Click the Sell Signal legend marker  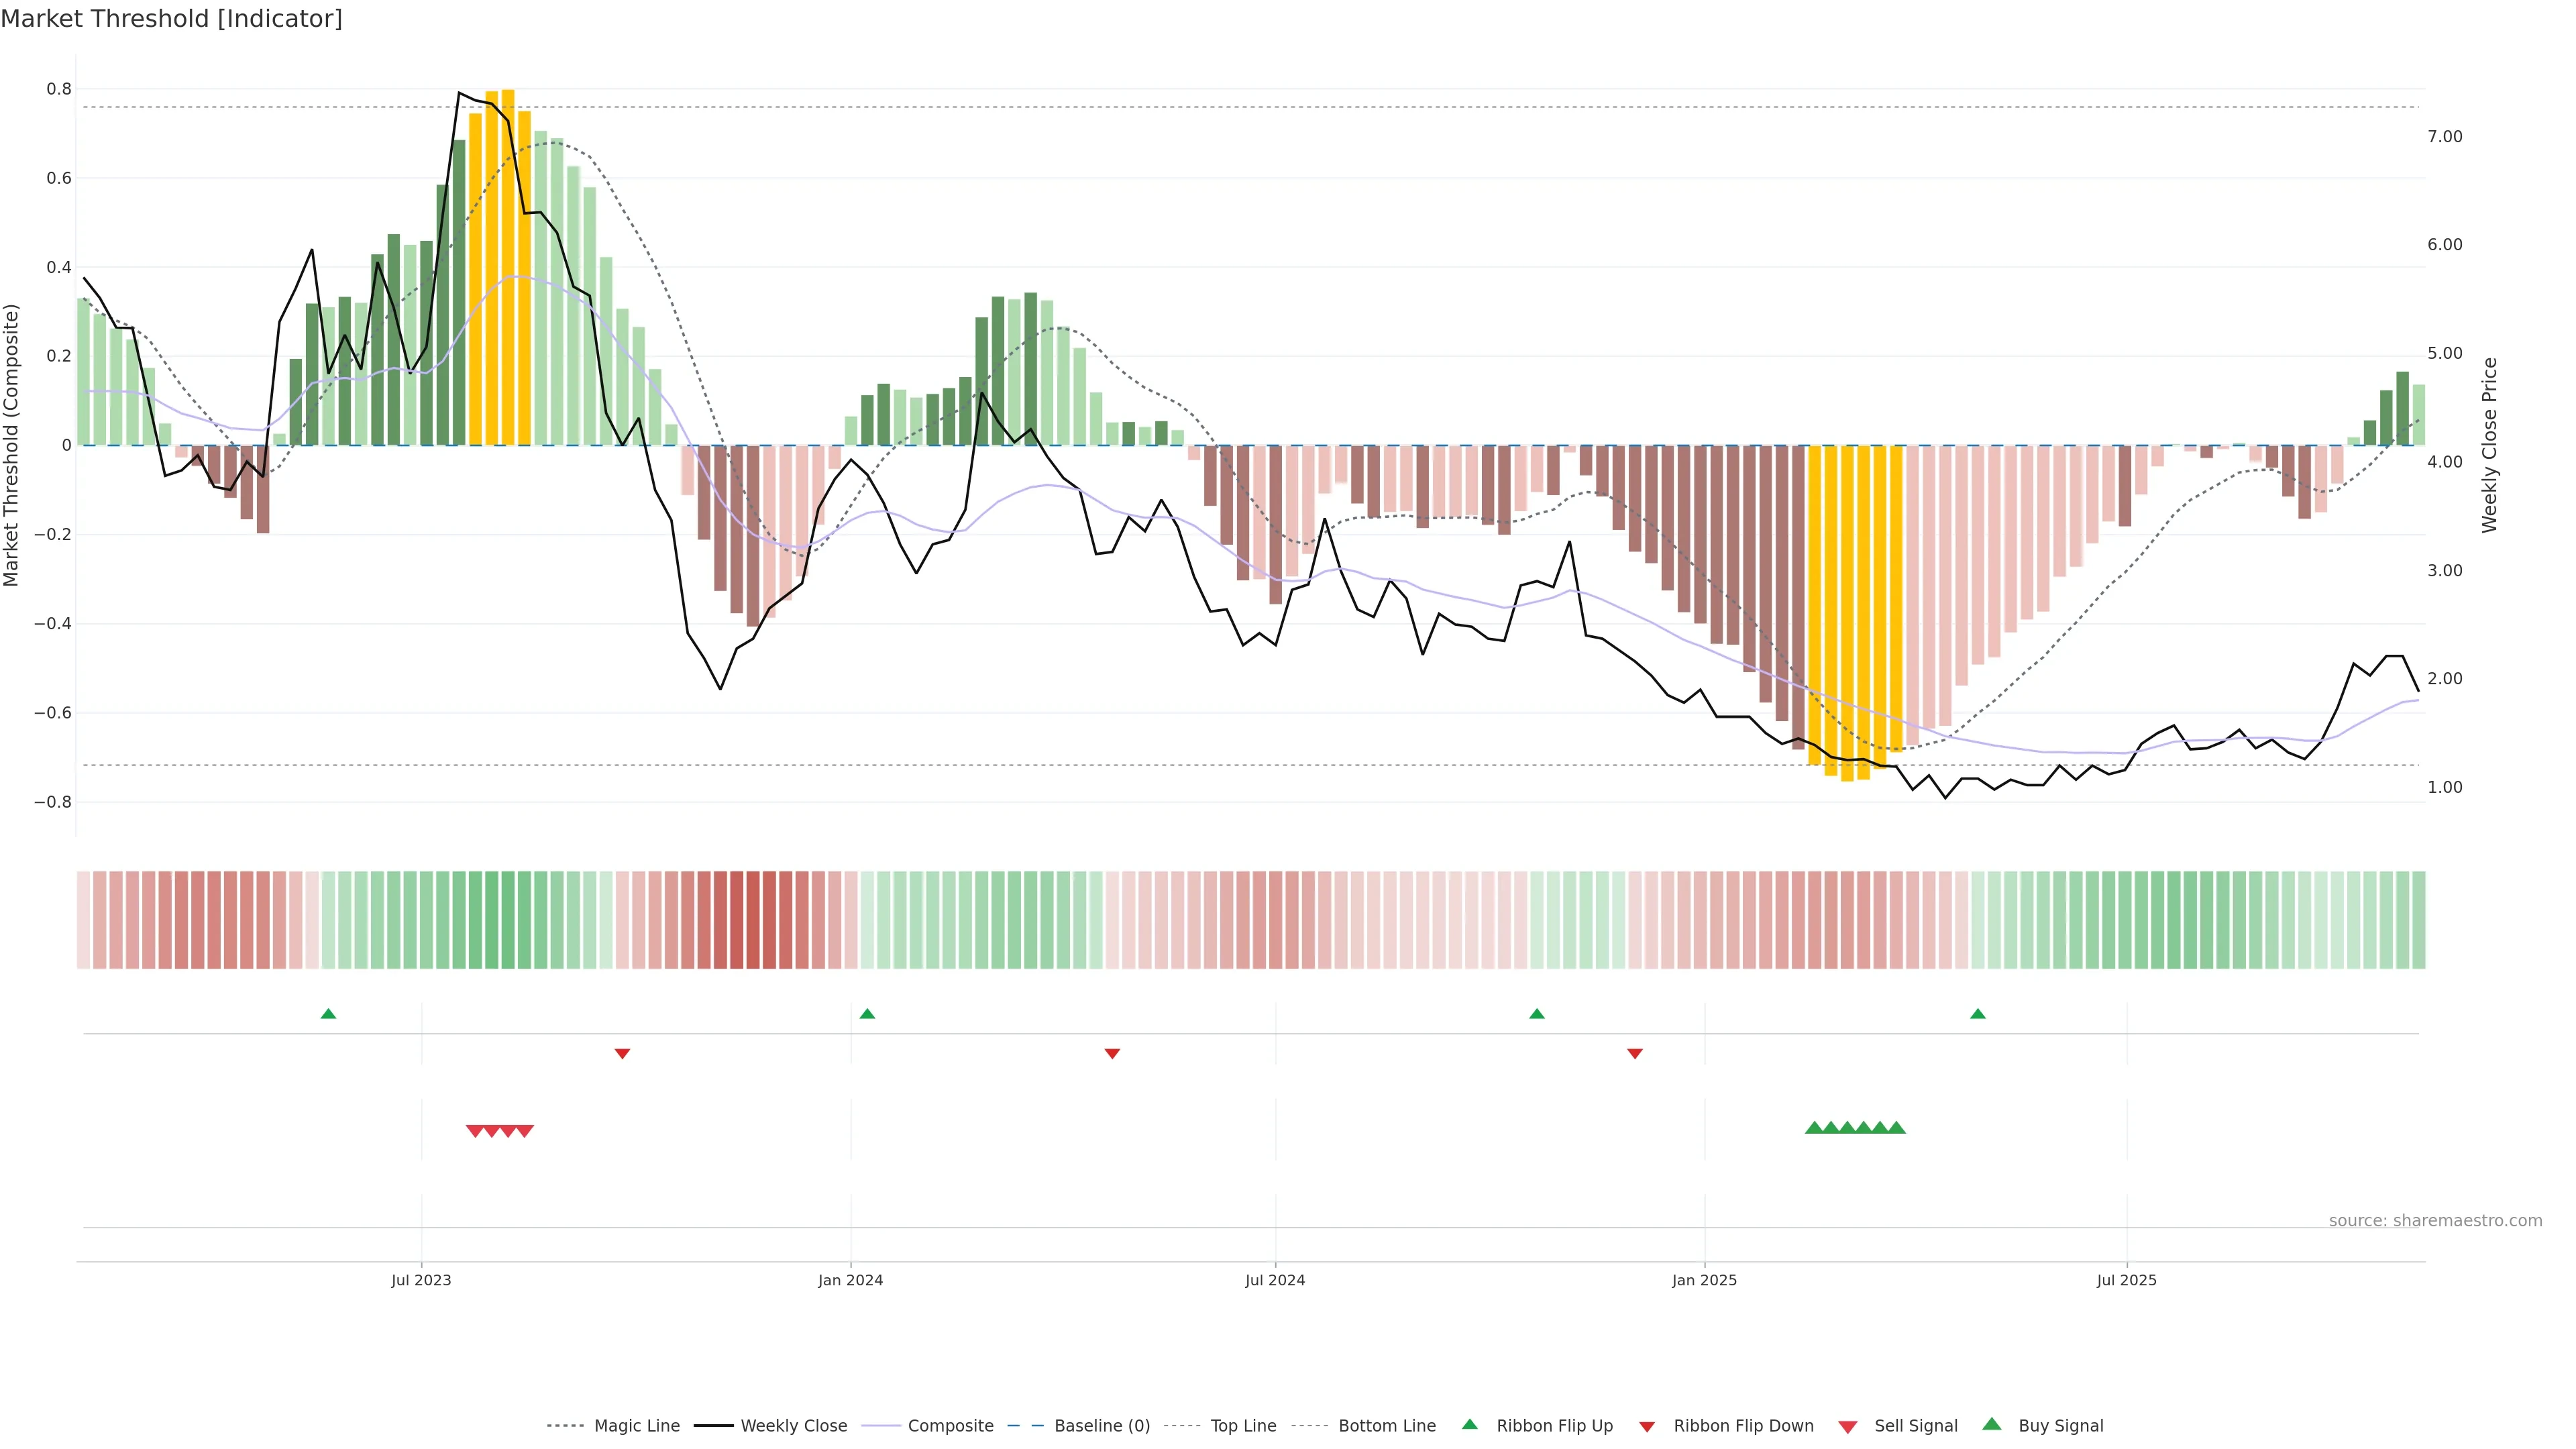[x=1848, y=1426]
